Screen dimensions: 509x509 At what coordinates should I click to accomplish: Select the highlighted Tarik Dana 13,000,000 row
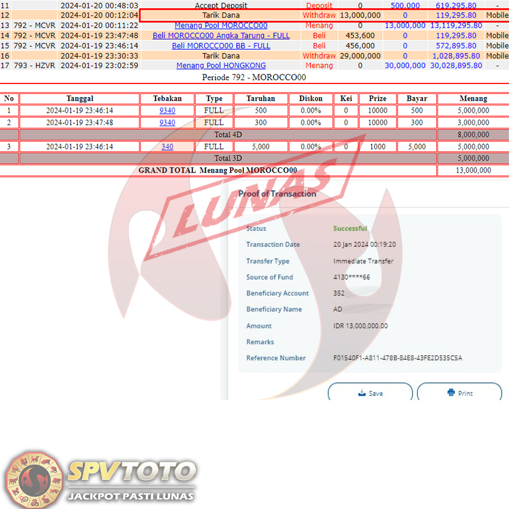[x=221, y=15]
